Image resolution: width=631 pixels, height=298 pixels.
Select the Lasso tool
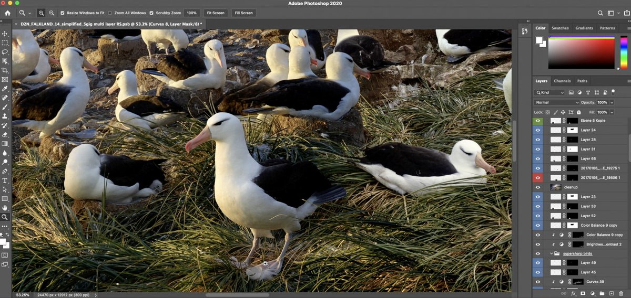point(5,52)
